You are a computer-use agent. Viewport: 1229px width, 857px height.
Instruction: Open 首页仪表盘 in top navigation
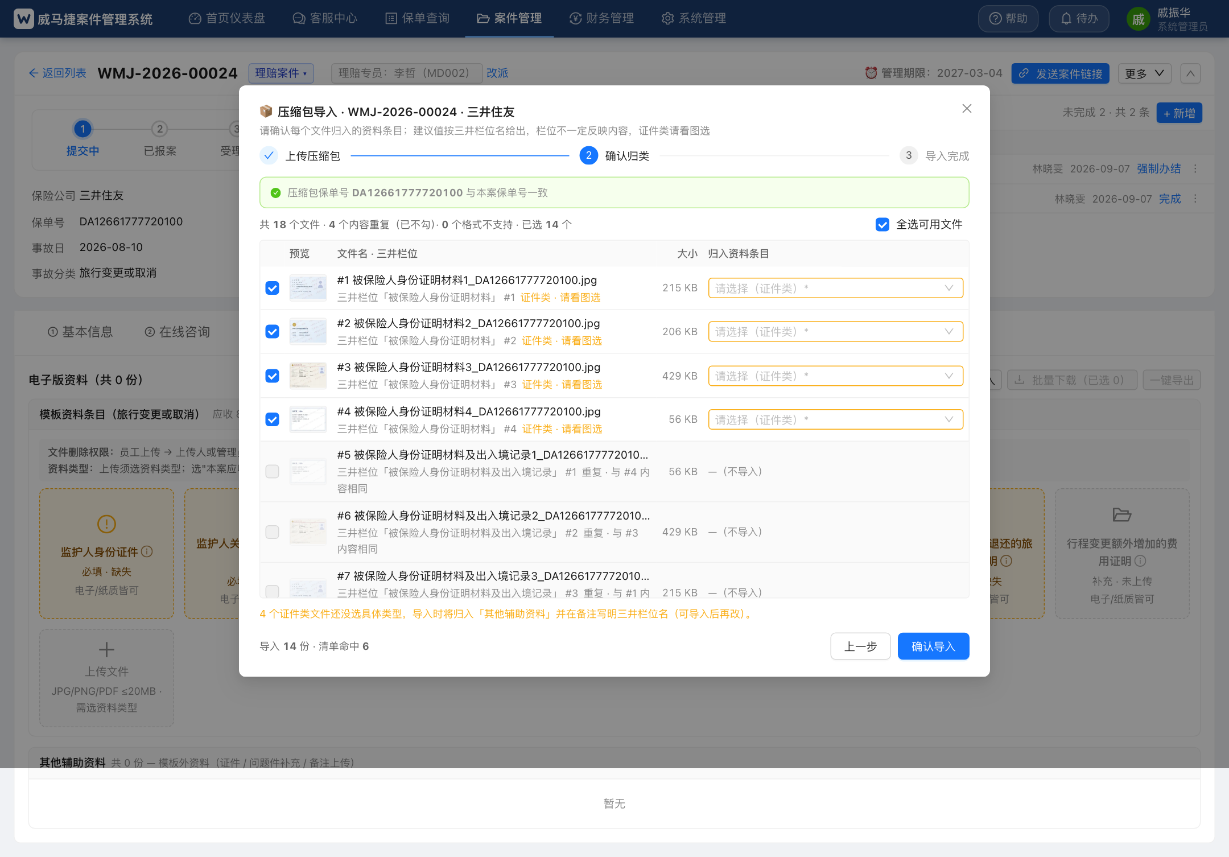tap(227, 19)
